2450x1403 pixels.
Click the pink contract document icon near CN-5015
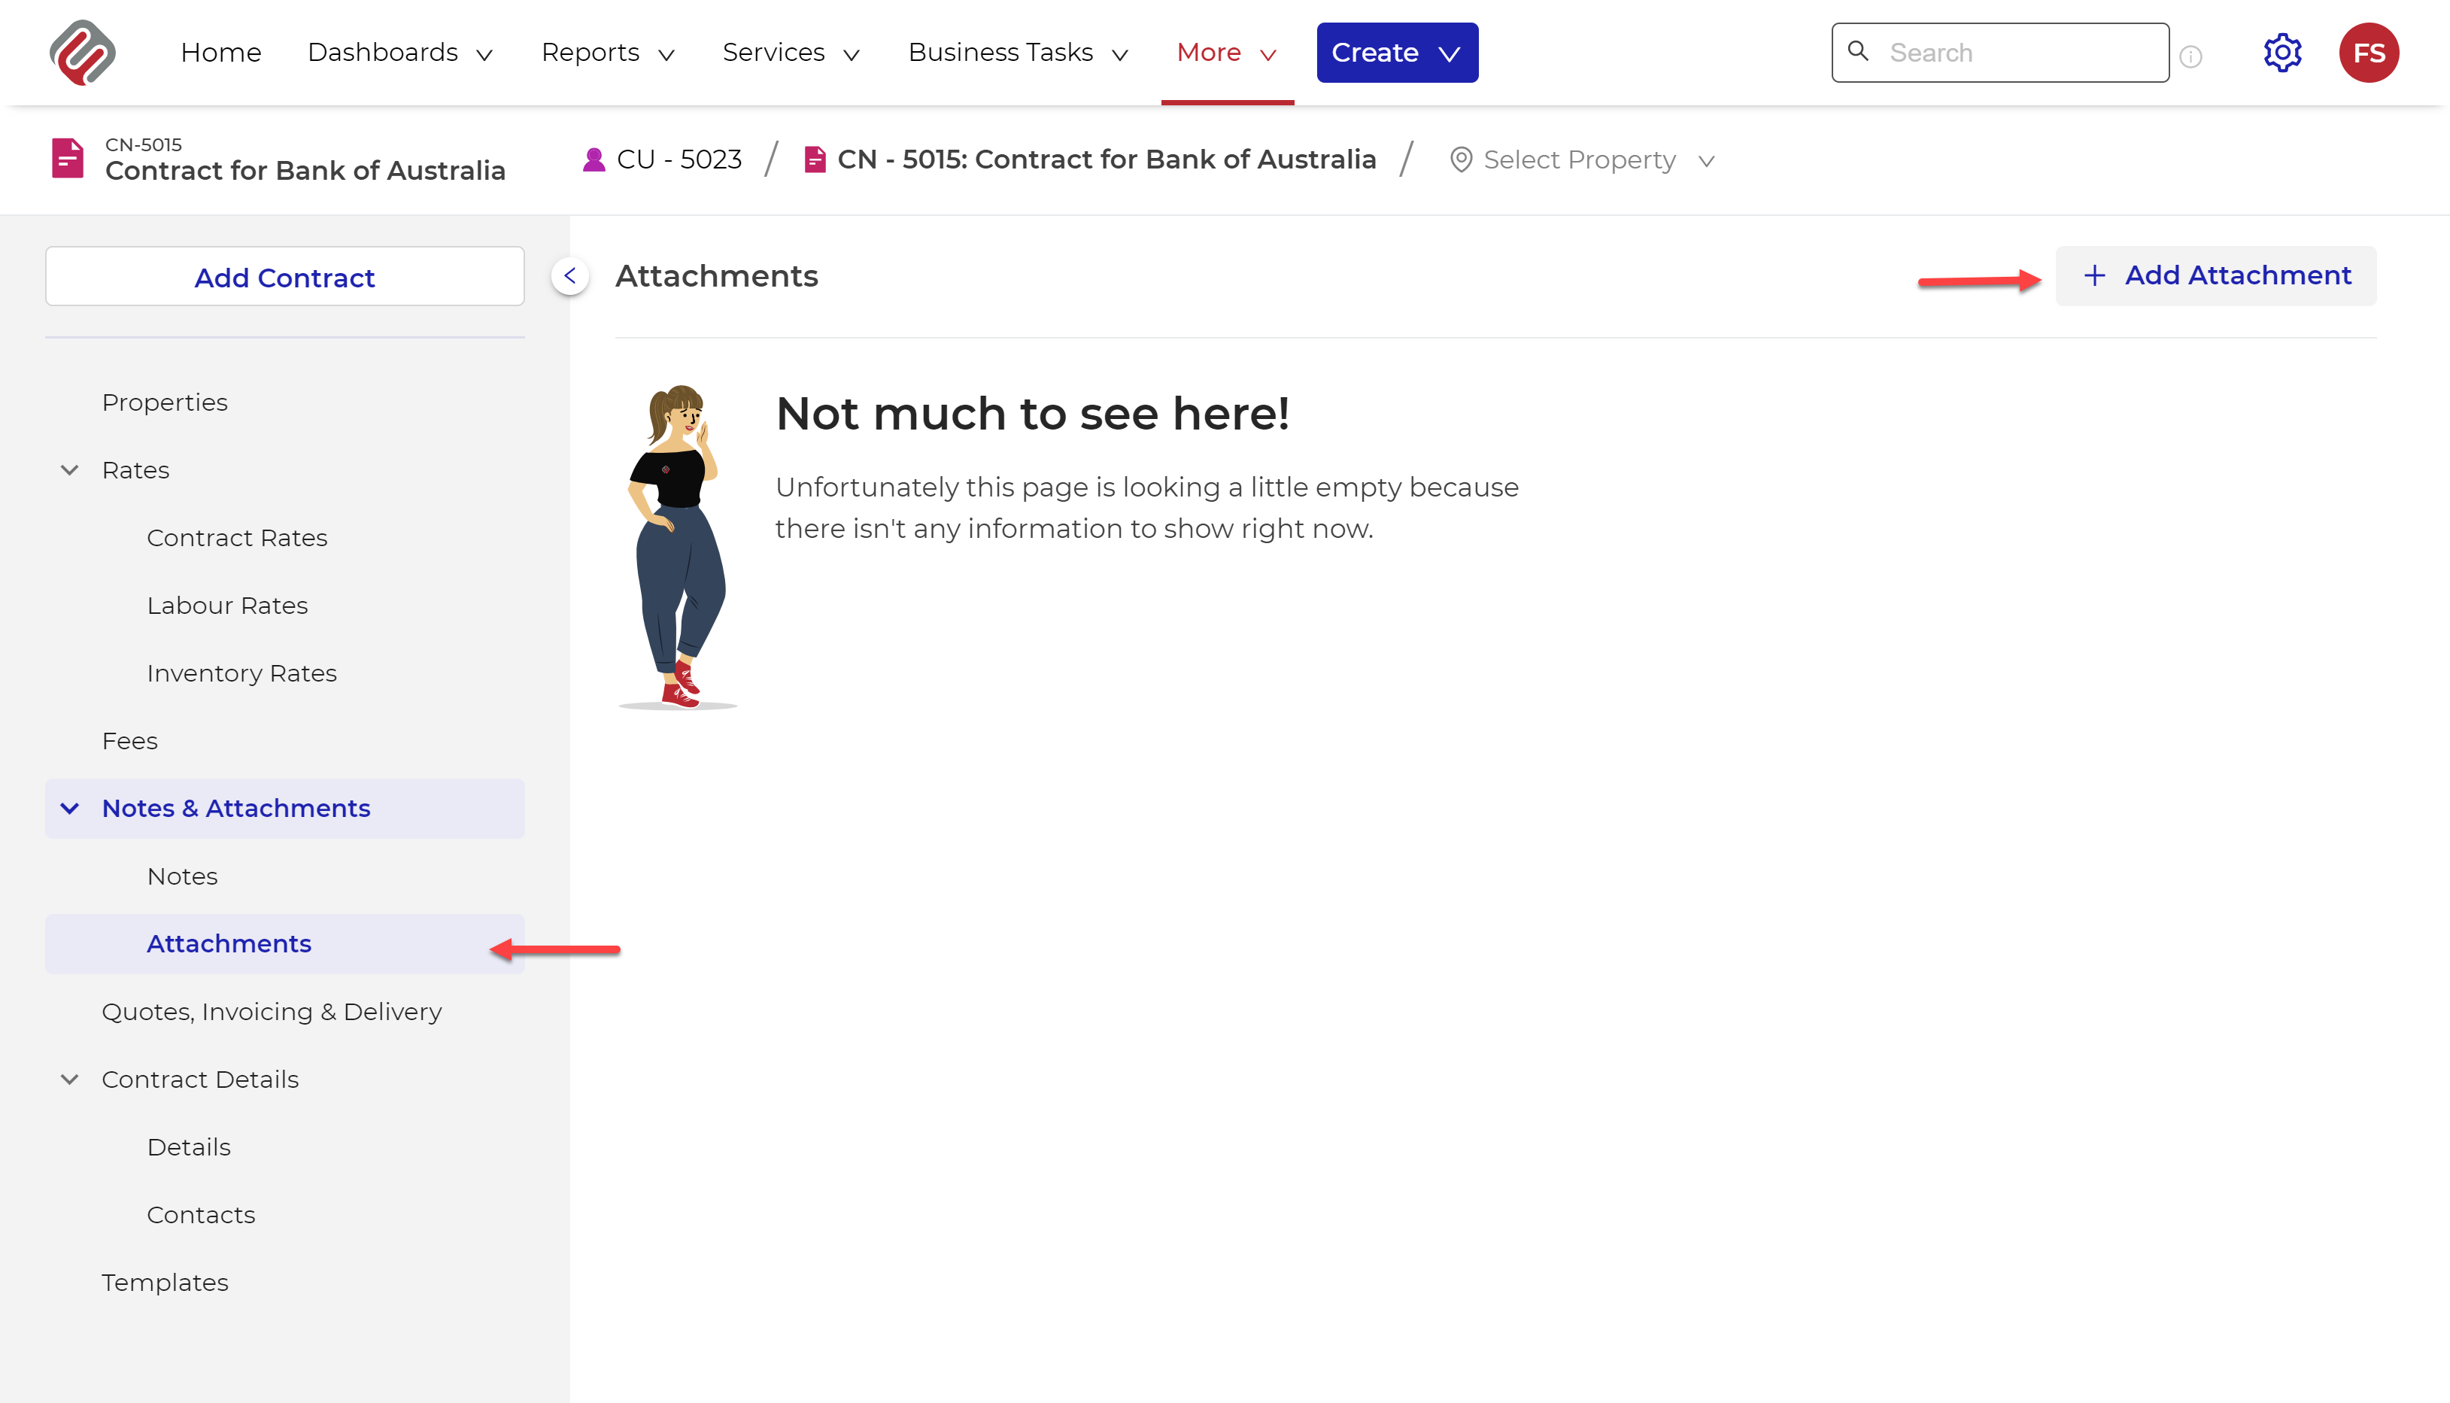tap(68, 159)
